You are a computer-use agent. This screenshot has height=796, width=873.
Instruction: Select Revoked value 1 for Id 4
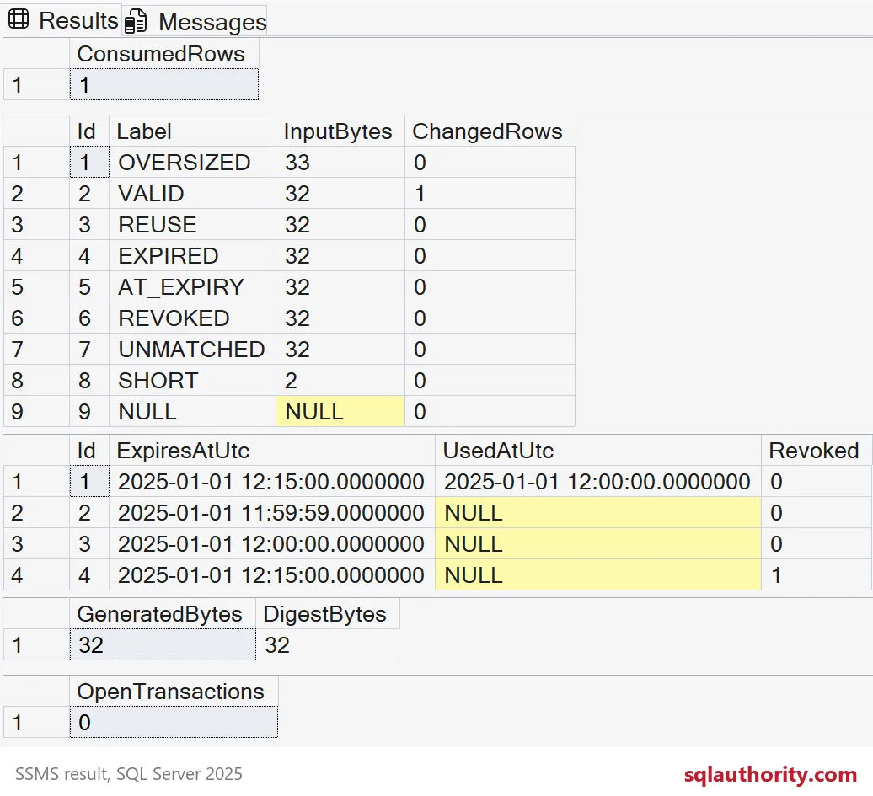click(817, 575)
